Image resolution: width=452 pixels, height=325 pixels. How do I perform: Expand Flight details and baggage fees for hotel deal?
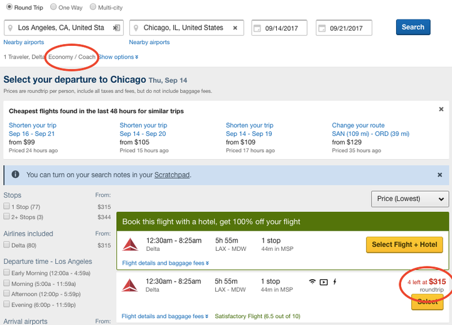pos(166,263)
